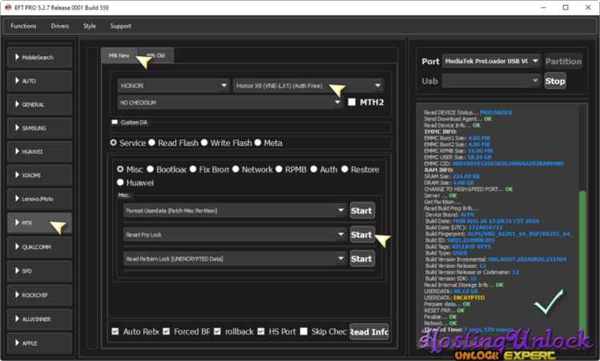Select the QUALCOMM sidebar module
The width and height of the screenshot is (600, 361).
coord(41,246)
